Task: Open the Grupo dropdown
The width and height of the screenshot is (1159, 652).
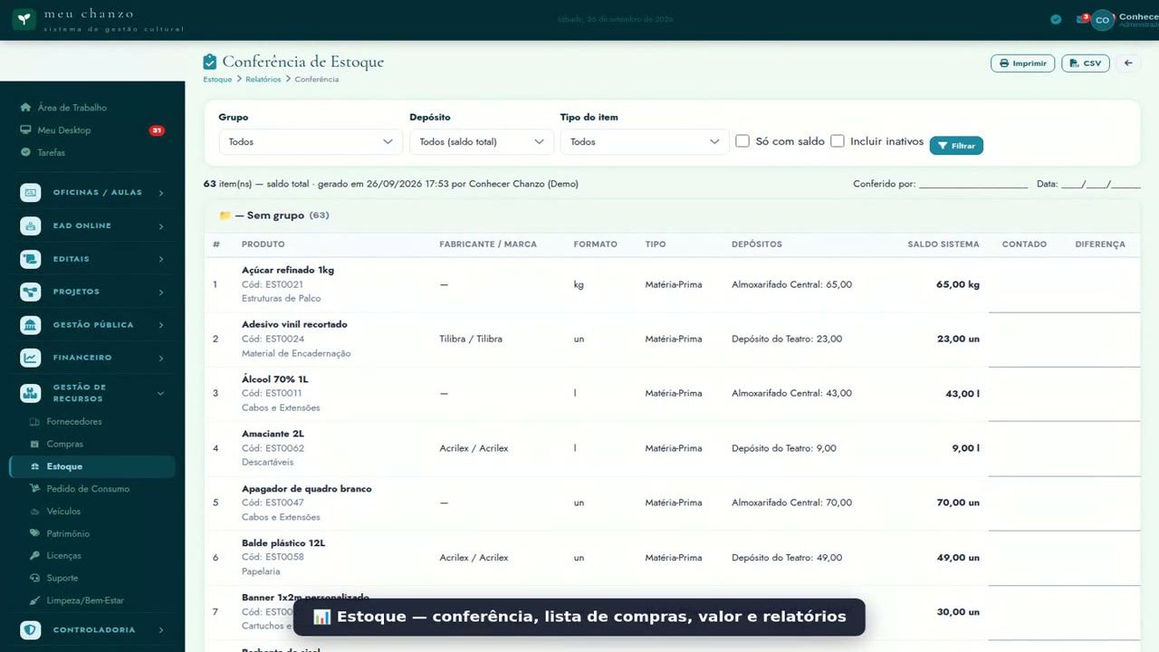Action: pyautogui.click(x=311, y=142)
